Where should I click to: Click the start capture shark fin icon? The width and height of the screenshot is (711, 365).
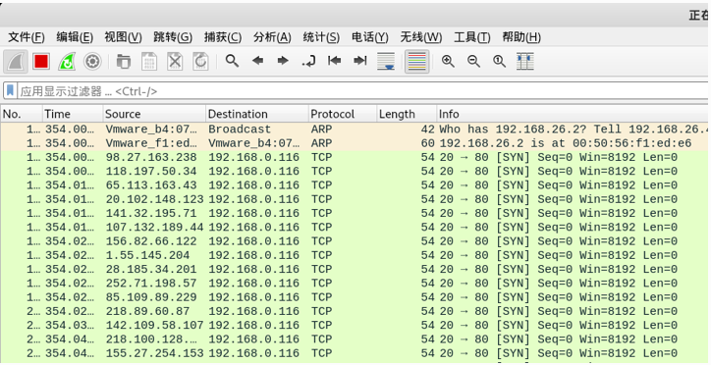pyautogui.click(x=16, y=62)
